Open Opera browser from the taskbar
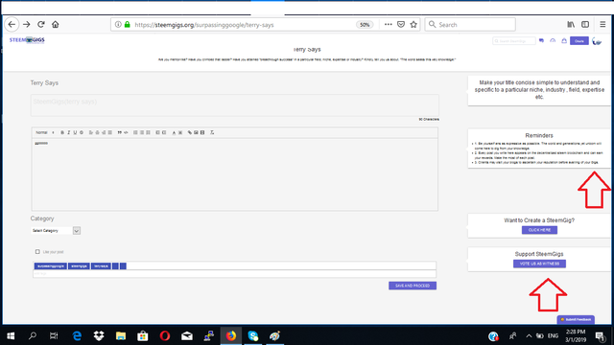The height and width of the screenshot is (345, 614). (165, 335)
